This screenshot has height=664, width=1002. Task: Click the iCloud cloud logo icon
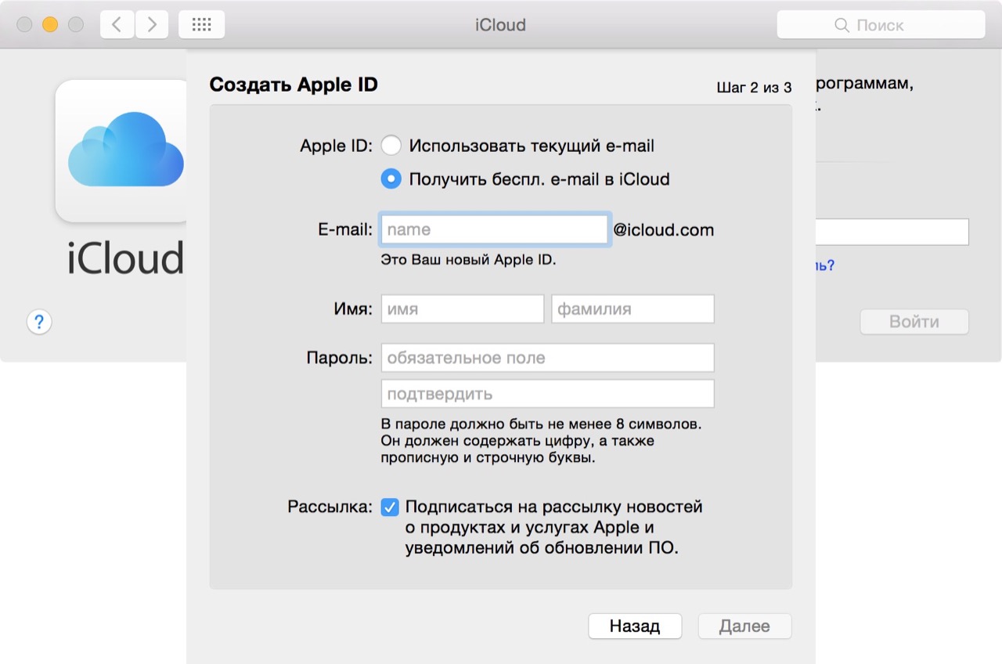(125, 150)
